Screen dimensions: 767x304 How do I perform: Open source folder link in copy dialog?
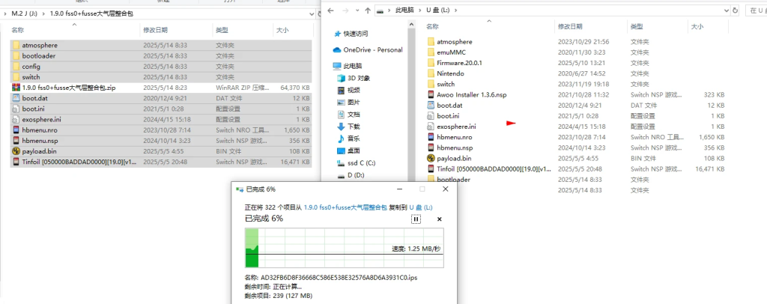[345, 207]
